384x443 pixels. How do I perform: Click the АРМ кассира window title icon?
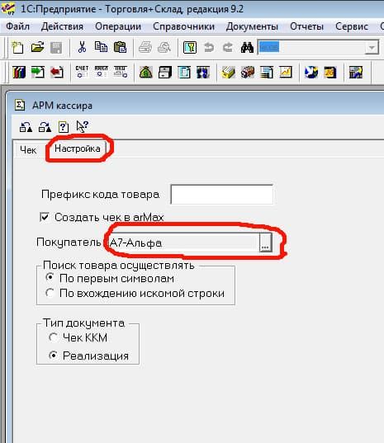coord(20,106)
